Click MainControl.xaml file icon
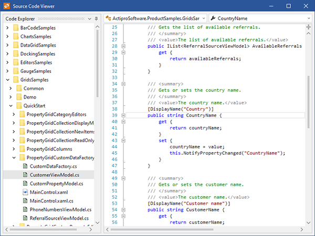 [x=25, y=192]
